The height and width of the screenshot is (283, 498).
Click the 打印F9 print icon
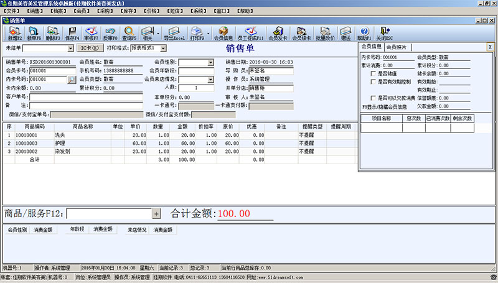point(197,34)
